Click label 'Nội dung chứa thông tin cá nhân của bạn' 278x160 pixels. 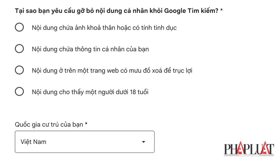[90, 49]
